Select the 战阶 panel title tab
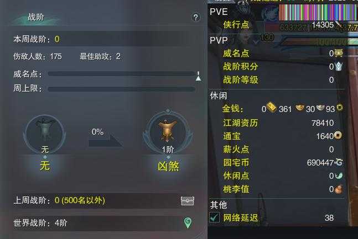358x239 pixels. 36,17
